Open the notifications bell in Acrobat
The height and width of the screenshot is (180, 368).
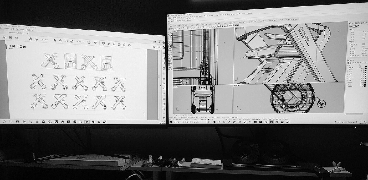coord(159,42)
